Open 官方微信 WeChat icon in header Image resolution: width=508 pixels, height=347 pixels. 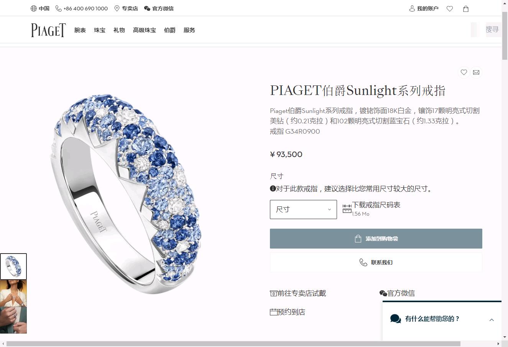tap(147, 8)
